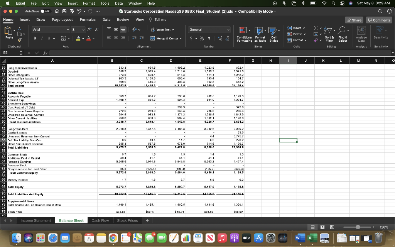This screenshot has height=247, width=395.
Task: Open the Borders dropdown arrow
Action: tap(69, 39)
